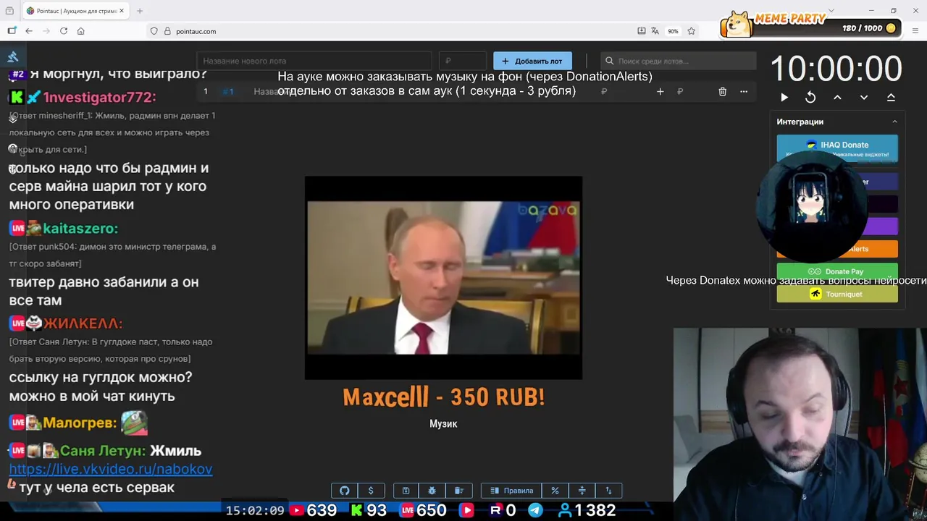Open the GitHub link icon in bottom toolbar
Screen dimensions: 927x521
[x=345, y=491]
